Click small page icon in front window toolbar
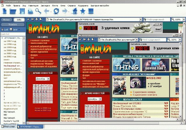The width and height of the screenshot is (186, 130). (93, 39)
